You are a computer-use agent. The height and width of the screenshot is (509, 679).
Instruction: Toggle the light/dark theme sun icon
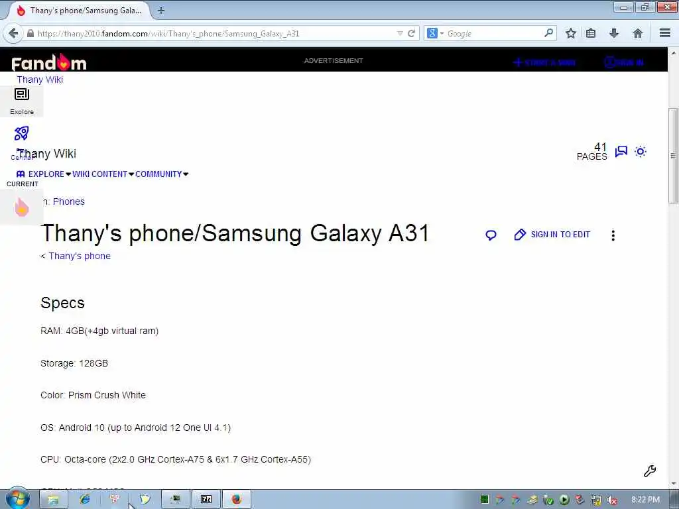[641, 152]
